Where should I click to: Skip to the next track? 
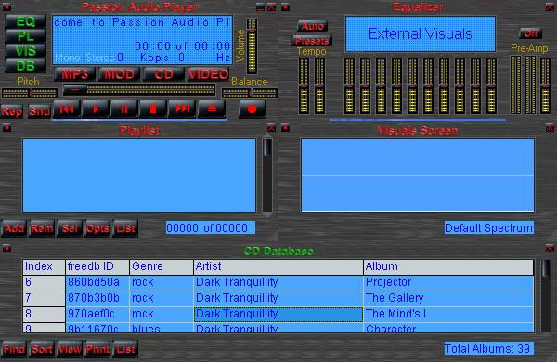click(182, 109)
